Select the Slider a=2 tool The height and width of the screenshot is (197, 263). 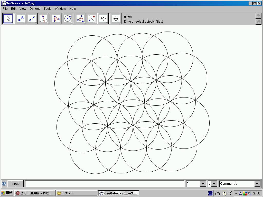click(103, 18)
